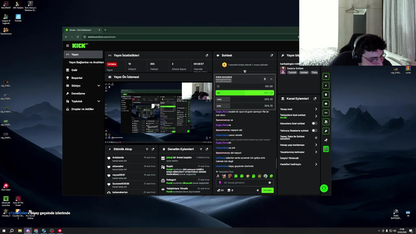
Task: Click the stream preview thumbnail
Action: click(x=158, y=112)
